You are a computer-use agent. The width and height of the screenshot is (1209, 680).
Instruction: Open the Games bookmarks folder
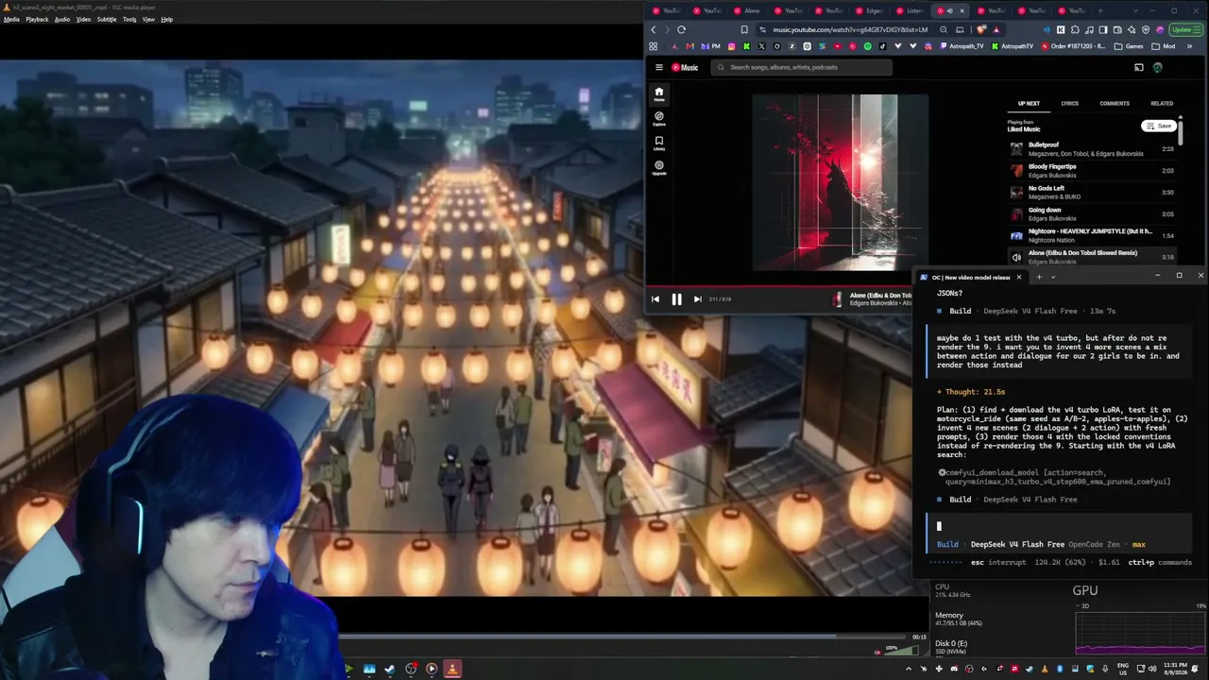(x=1129, y=46)
